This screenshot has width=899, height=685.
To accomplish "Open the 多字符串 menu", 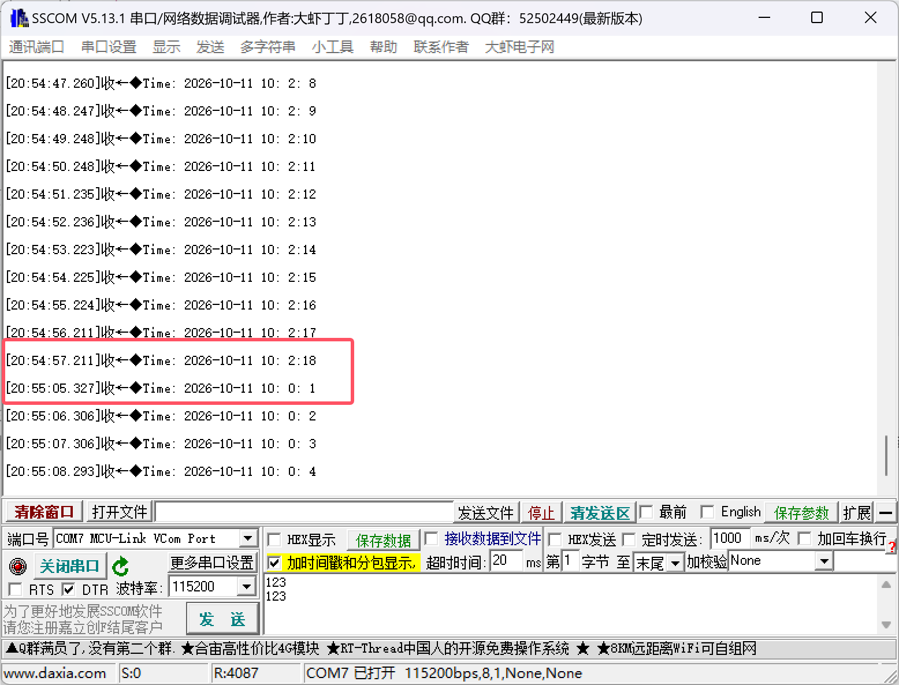I will 268,47.
